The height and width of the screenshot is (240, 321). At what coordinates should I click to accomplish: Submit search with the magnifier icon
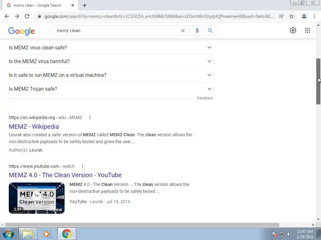210,31
